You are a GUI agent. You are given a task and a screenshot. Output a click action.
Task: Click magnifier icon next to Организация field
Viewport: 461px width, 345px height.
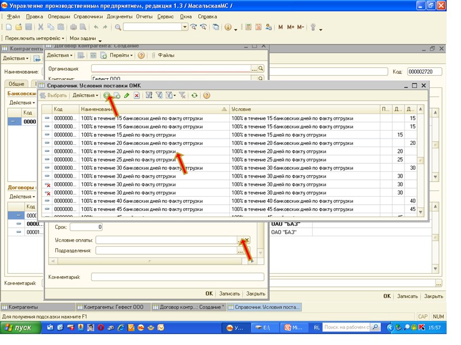[x=260, y=68]
